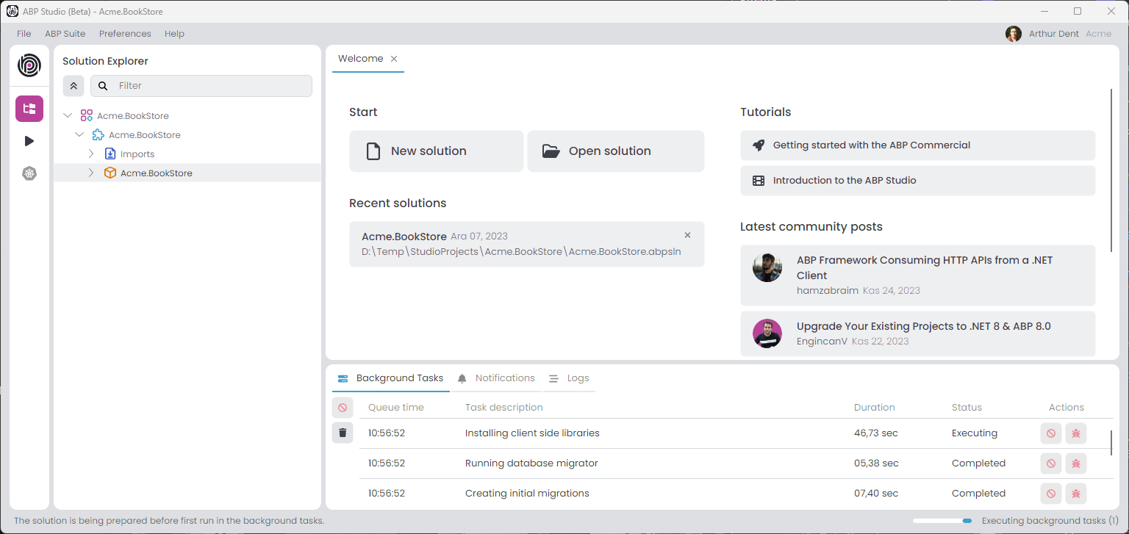Image resolution: width=1129 pixels, height=534 pixels.
Task: Switch to the Notifications tab
Action: (x=496, y=378)
